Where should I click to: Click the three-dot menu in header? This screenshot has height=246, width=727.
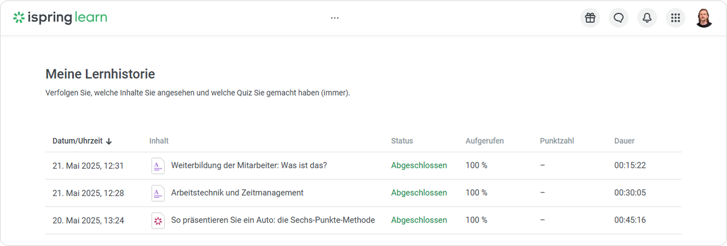click(335, 18)
